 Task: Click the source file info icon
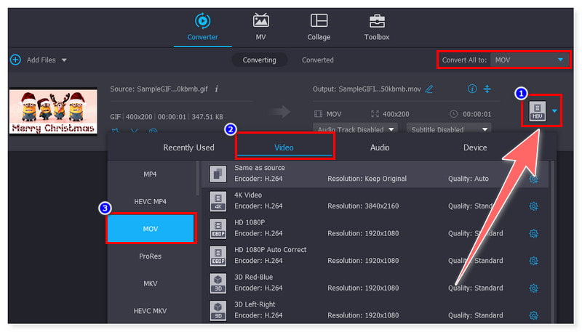coord(216,89)
